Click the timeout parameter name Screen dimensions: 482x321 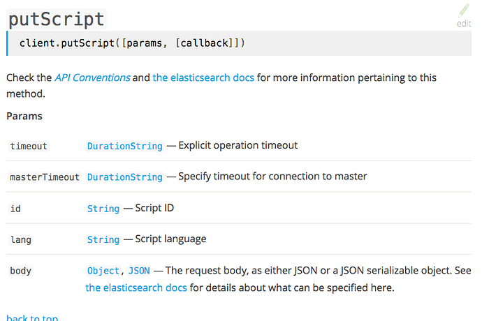[x=29, y=146]
